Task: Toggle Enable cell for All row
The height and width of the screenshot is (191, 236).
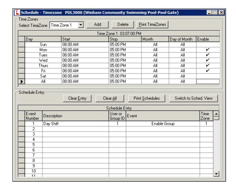Action: pos(208,82)
